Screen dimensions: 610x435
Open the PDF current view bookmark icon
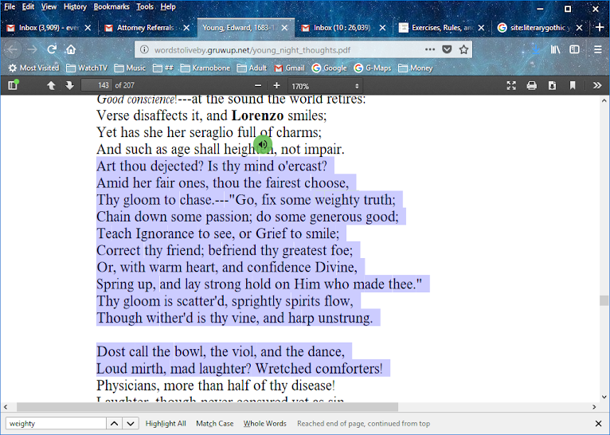[573, 85]
